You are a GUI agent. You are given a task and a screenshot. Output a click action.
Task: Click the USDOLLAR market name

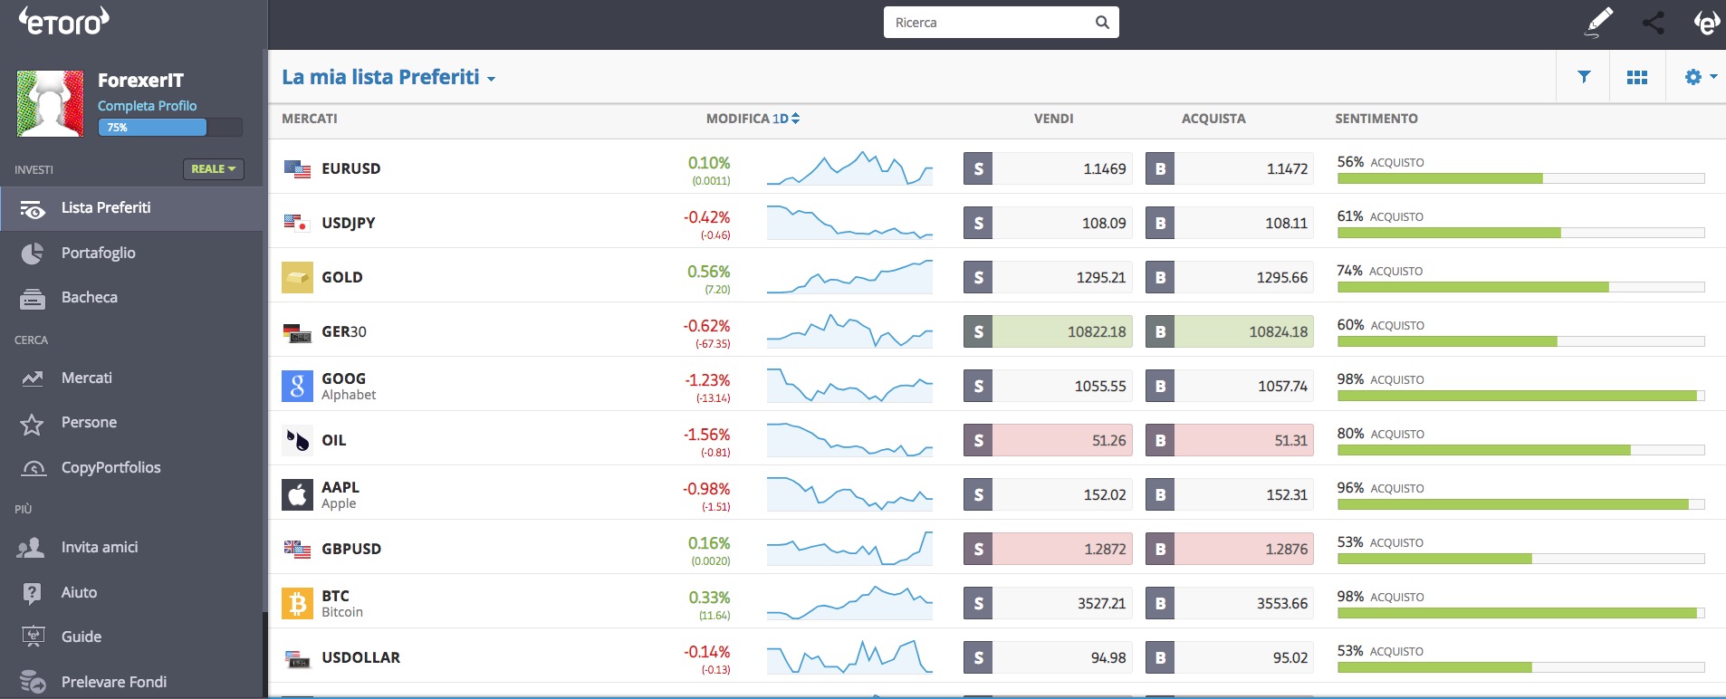[x=360, y=657]
